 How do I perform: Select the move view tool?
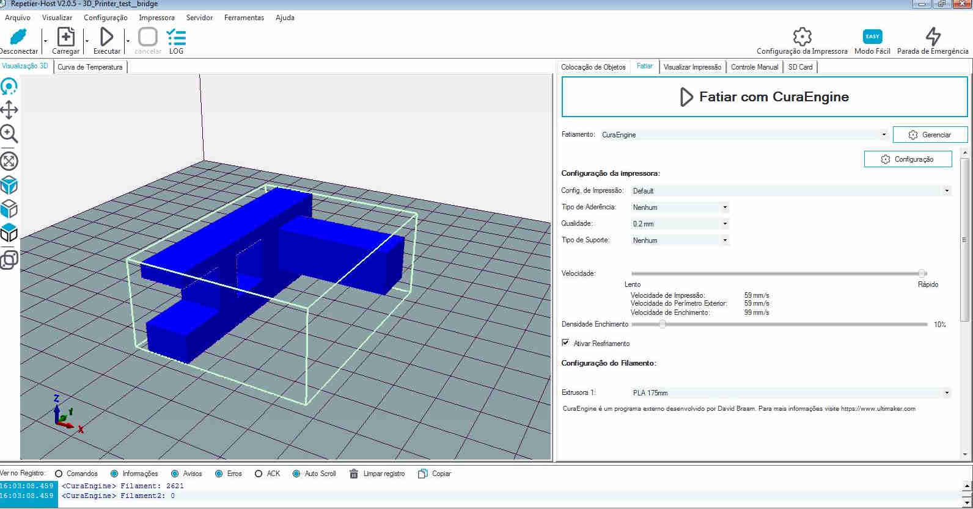click(x=9, y=110)
